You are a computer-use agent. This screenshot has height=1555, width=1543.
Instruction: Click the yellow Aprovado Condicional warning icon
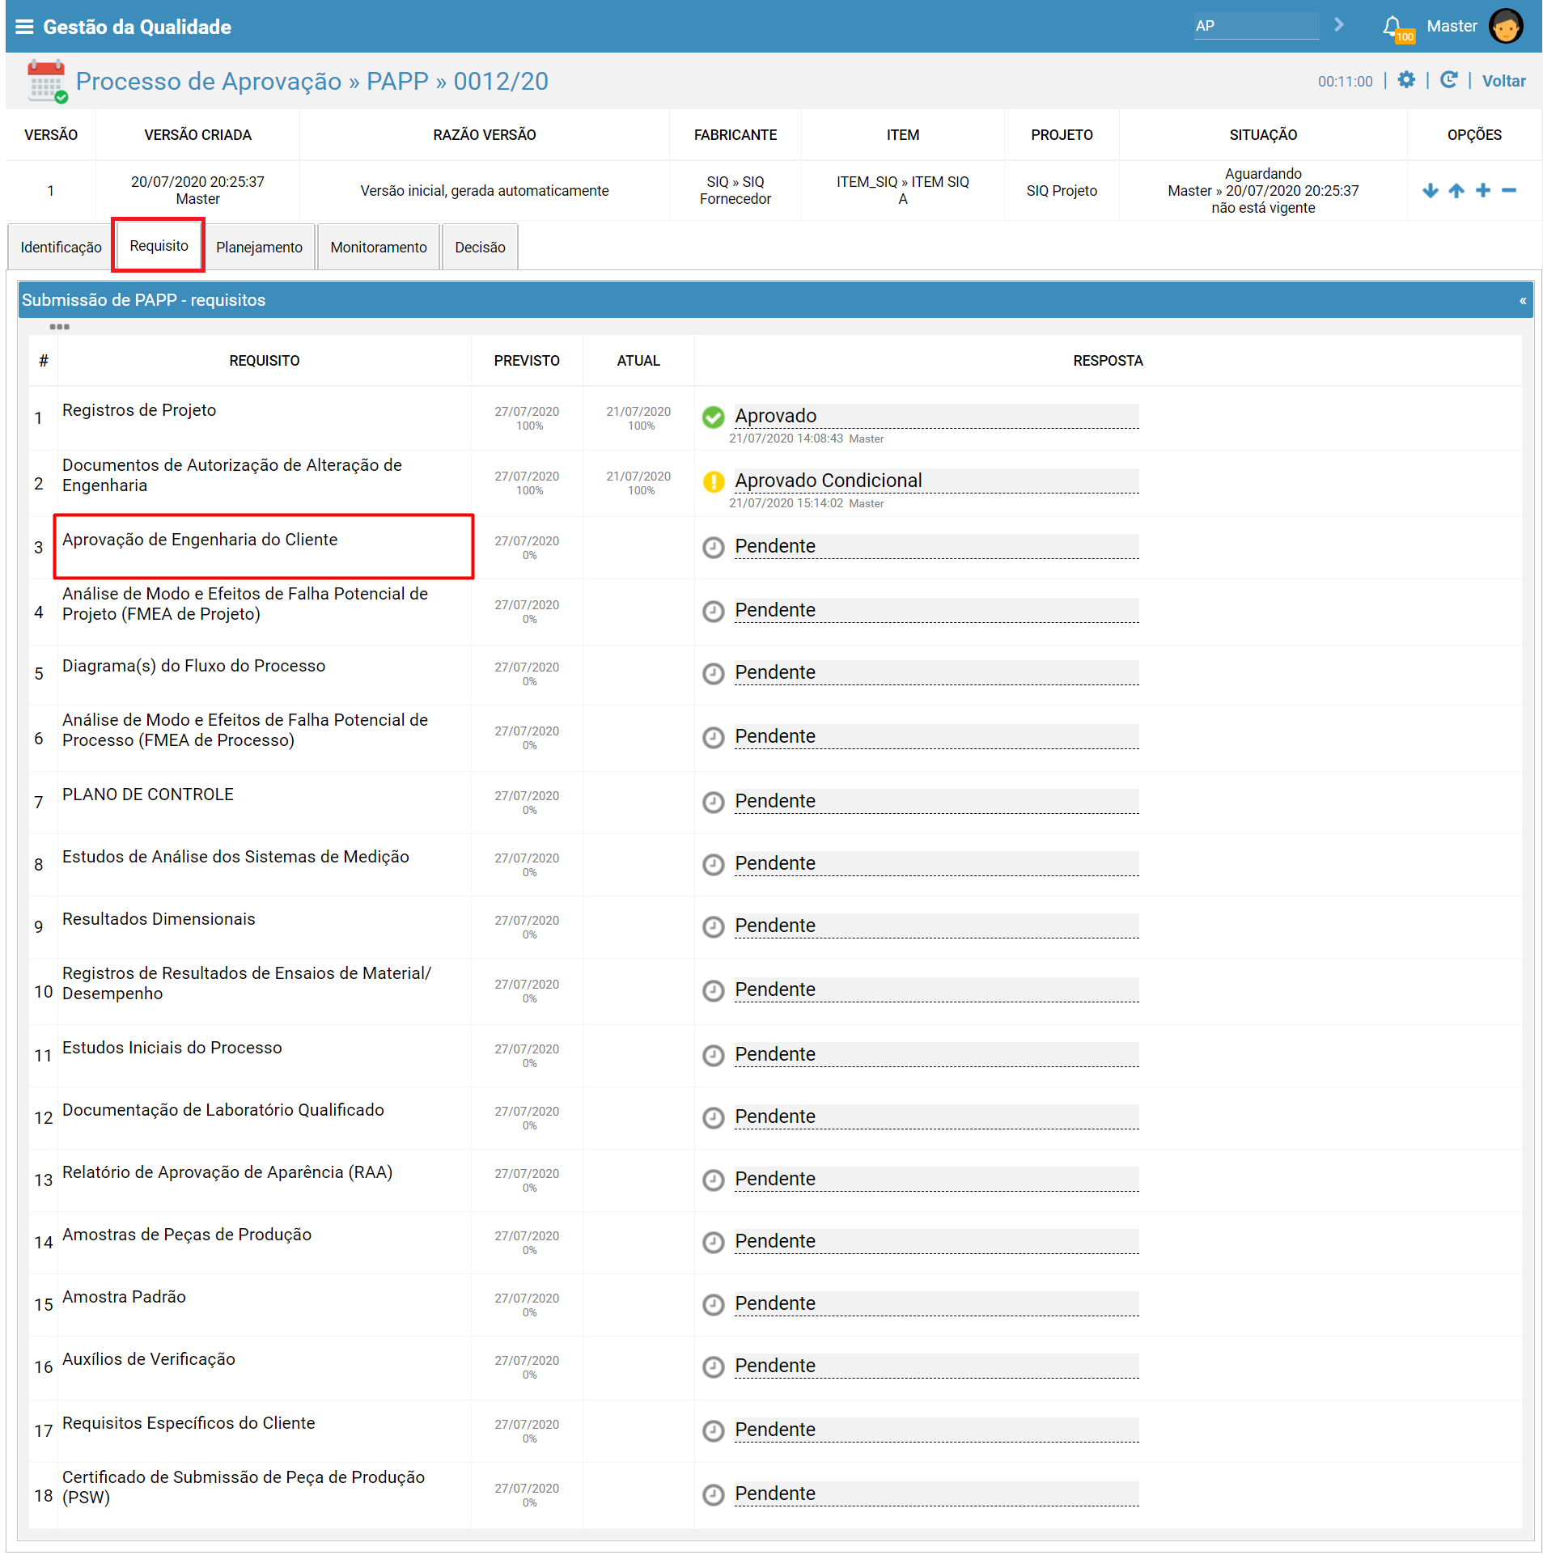pyautogui.click(x=713, y=481)
